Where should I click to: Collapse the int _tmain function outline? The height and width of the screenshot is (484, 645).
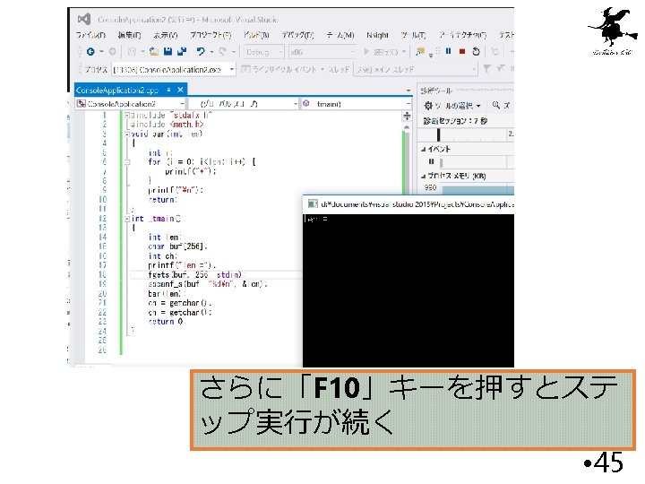(x=127, y=219)
